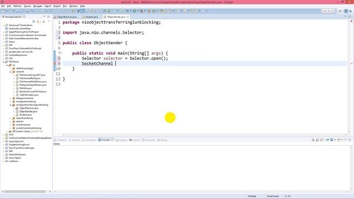This screenshot has width=354, height=199.
Task: Select Communication between Java threads project
Action: pos(27,35)
